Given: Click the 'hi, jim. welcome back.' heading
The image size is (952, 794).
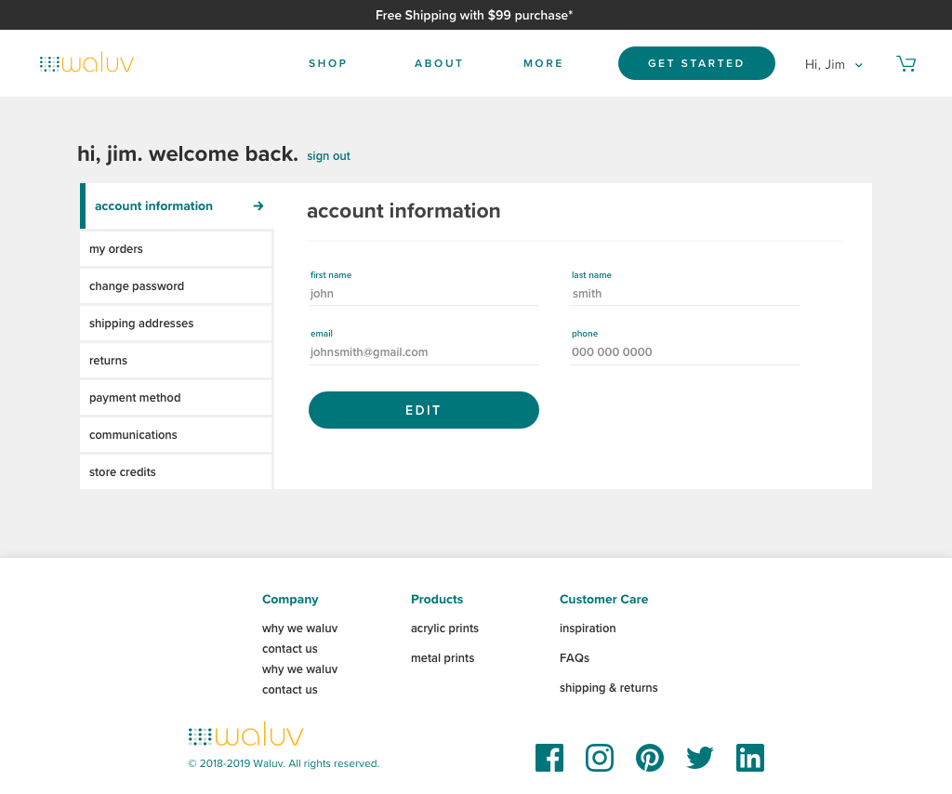Looking at the screenshot, I should coord(188,154).
